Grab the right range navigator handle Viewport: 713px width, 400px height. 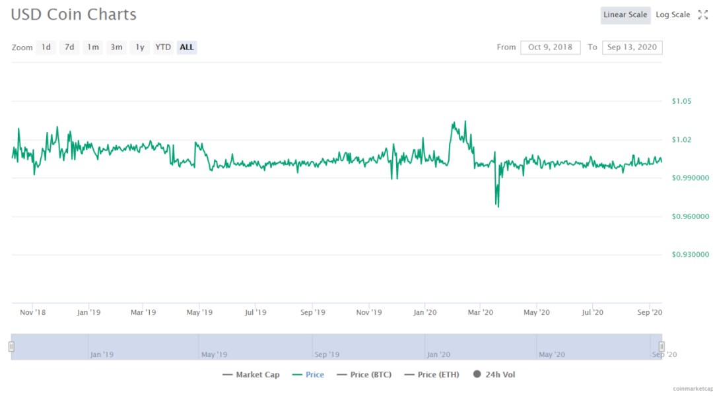click(x=662, y=347)
